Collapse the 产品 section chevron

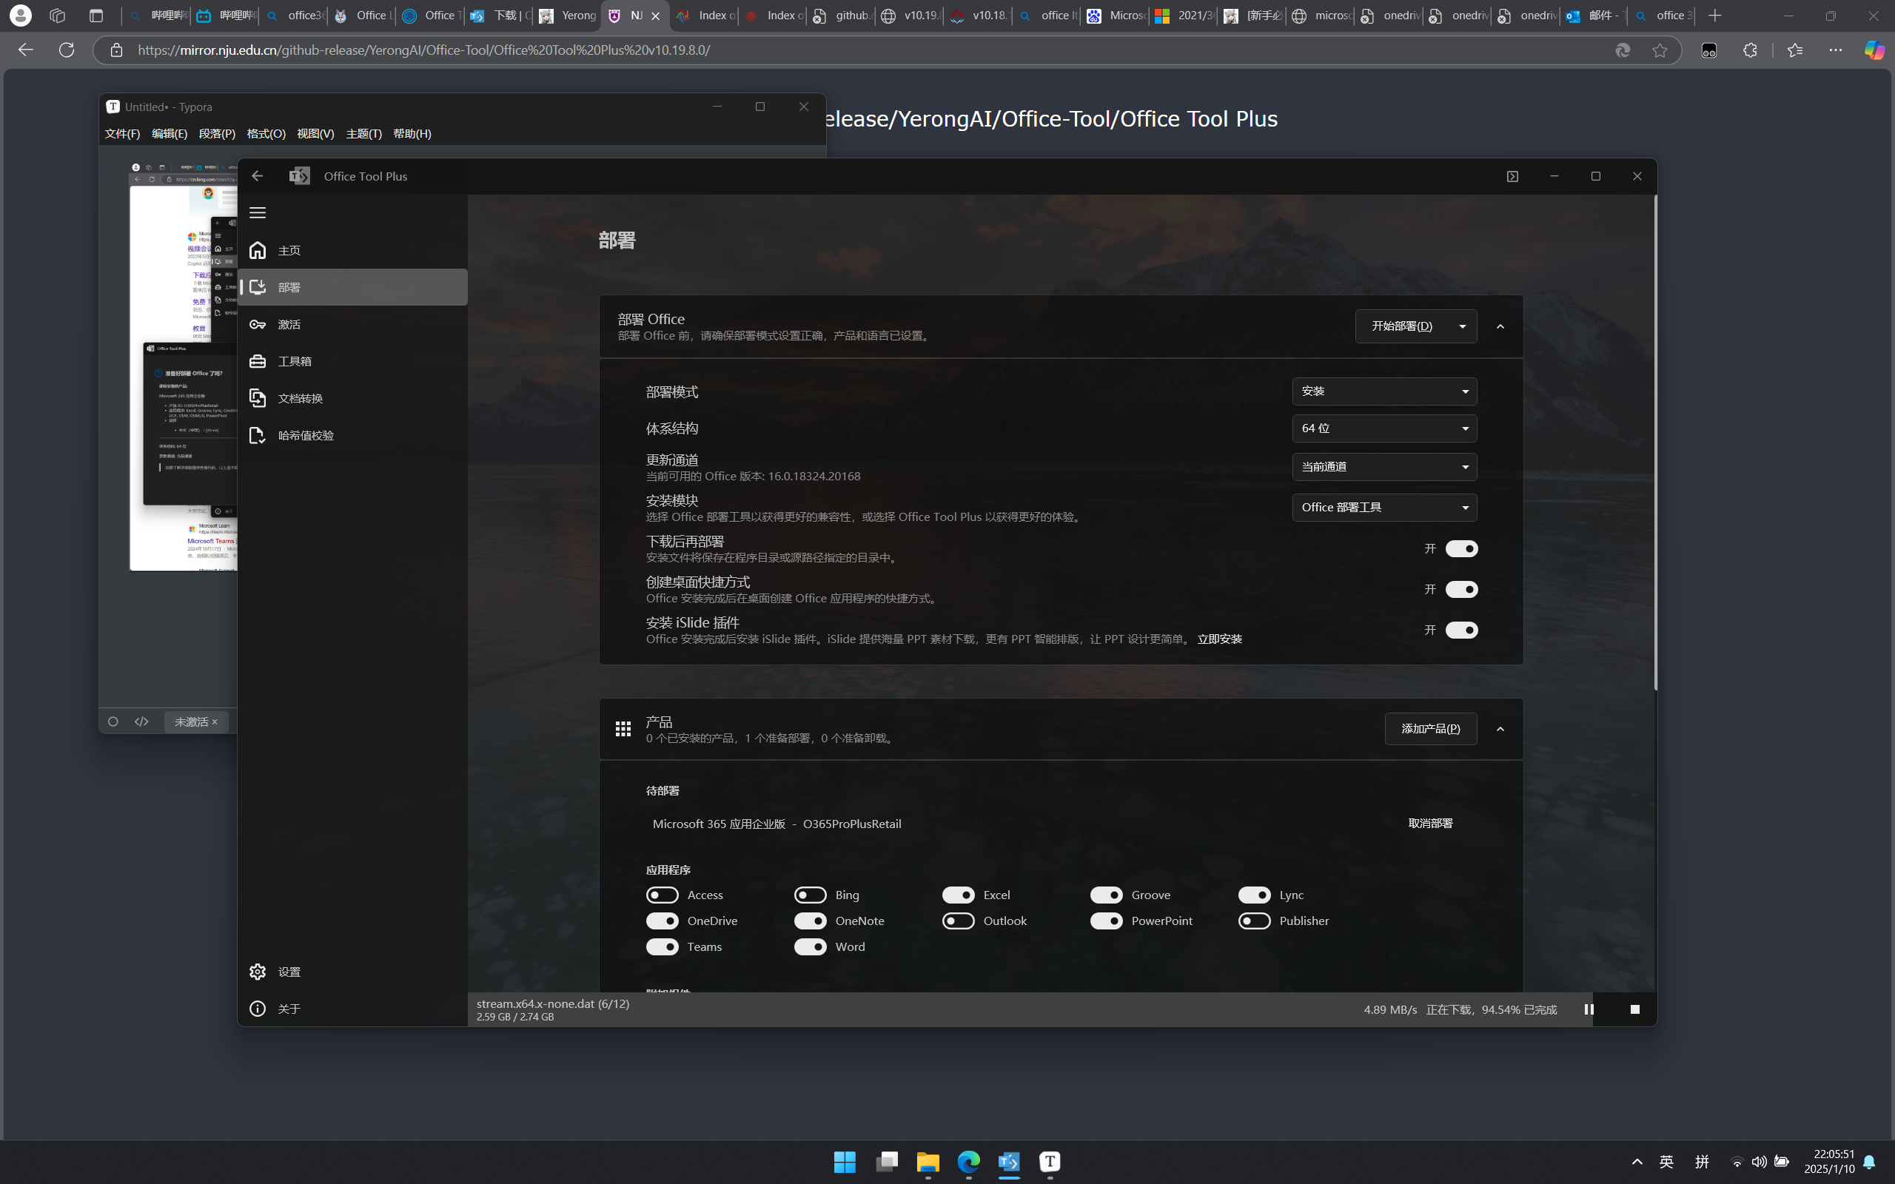tap(1500, 729)
